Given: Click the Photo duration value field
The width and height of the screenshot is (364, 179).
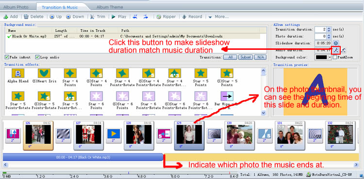Looking at the screenshot, I should [321, 37].
